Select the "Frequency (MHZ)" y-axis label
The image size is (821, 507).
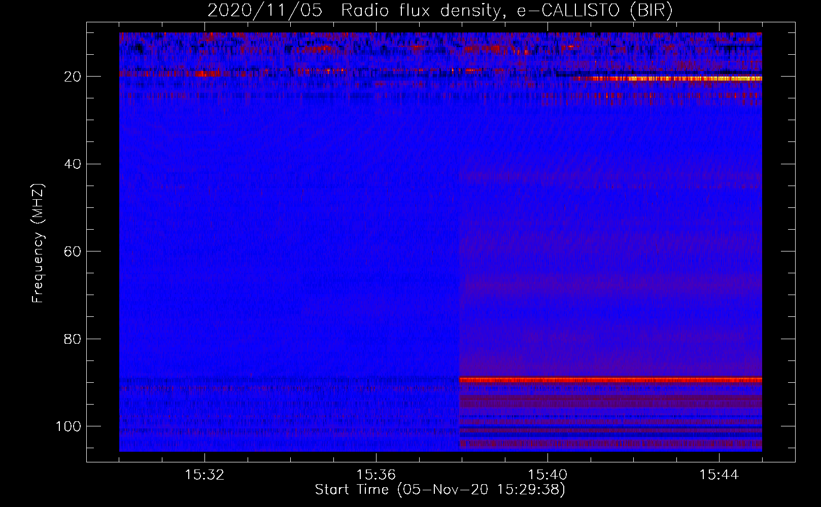[x=38, y=243]
